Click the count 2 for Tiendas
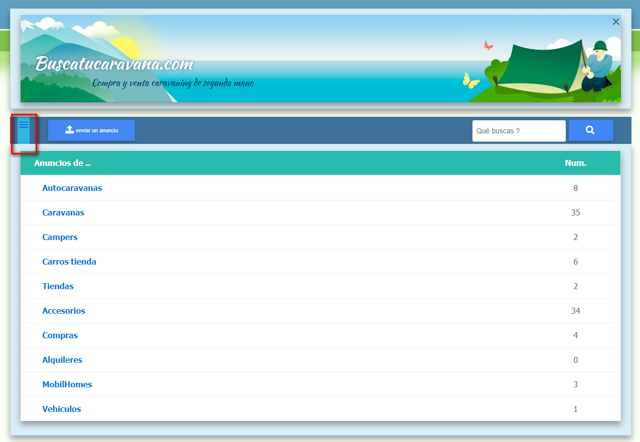The width and height of the screenshot is (640, 442). 575,286
